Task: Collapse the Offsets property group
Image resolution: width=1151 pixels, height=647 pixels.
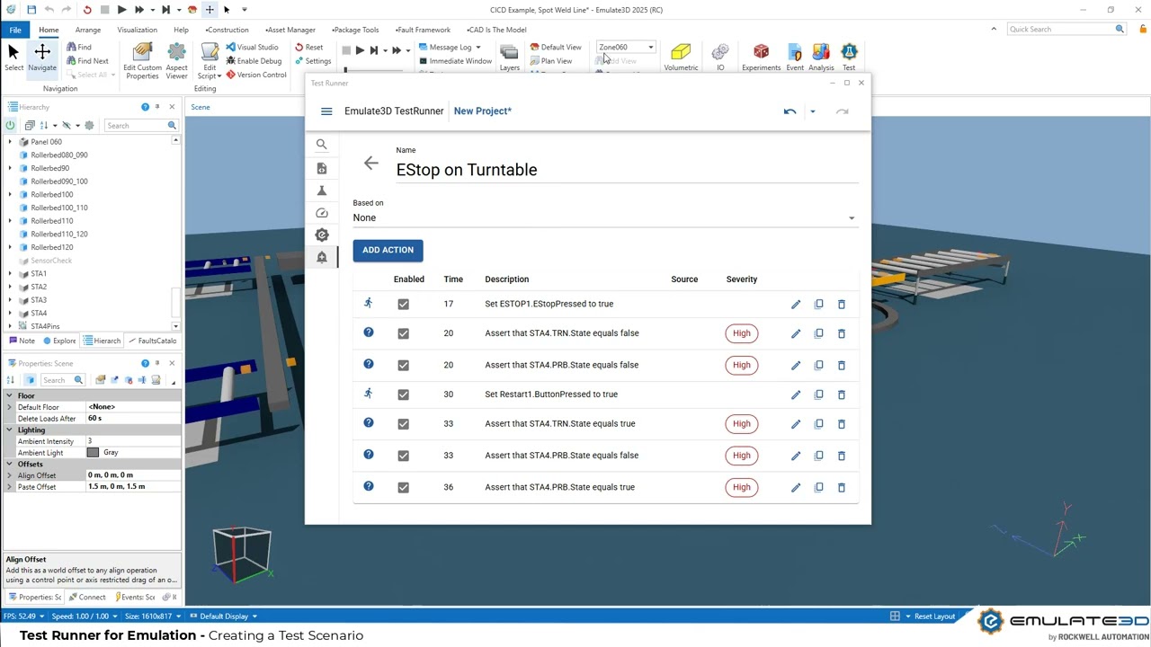Action: (x=10, y=465)
